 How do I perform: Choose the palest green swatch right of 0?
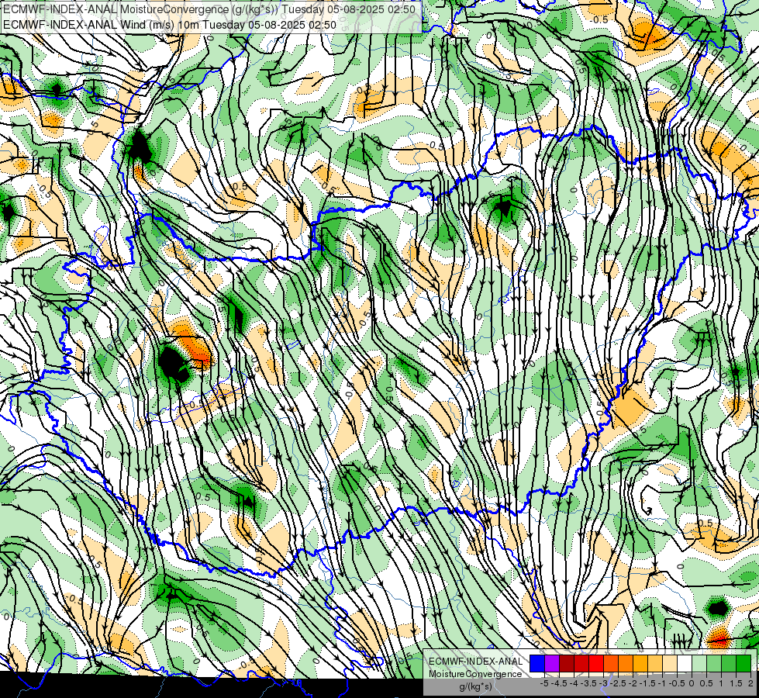(700, 664)
